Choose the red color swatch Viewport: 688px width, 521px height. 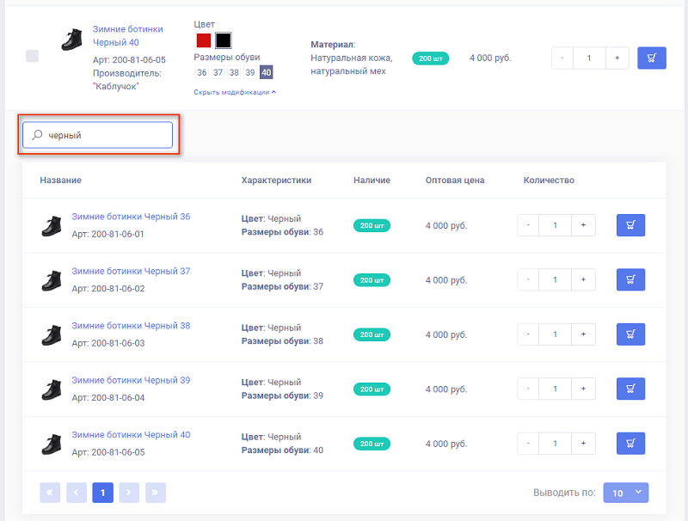pyautogui.click(x=204, y=40)
